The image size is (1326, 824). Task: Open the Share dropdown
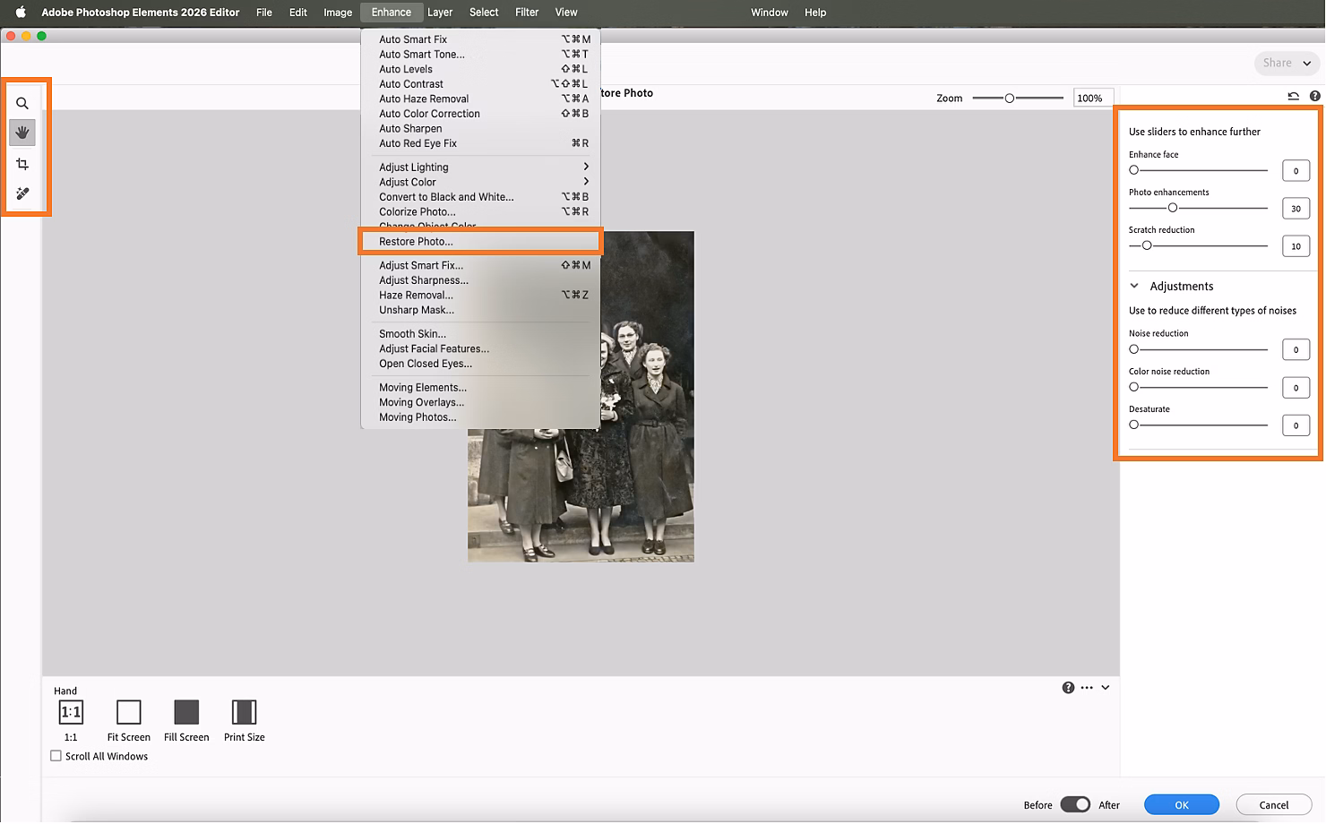pos(1287,63)
